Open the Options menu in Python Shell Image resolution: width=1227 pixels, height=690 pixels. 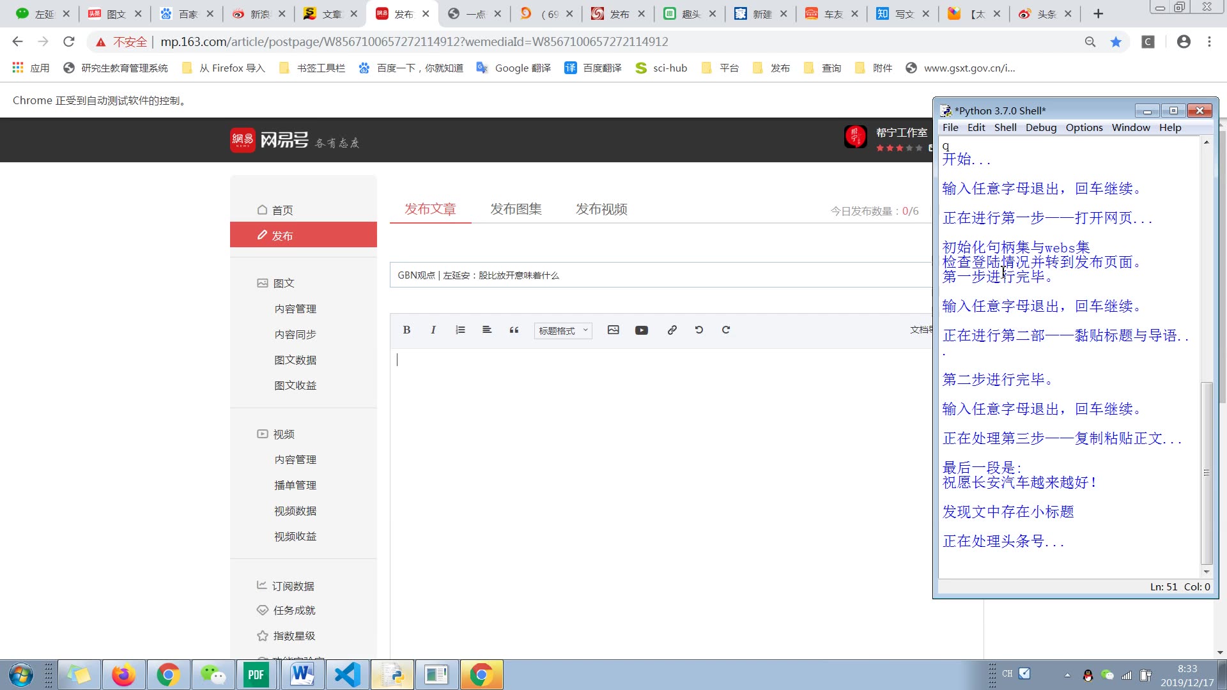[1084, 128]
